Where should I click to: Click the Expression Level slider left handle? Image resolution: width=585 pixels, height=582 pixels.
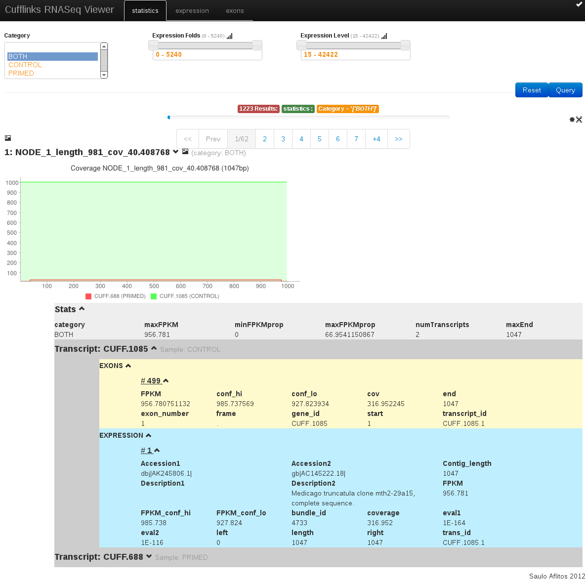click(x=301, y=45)
